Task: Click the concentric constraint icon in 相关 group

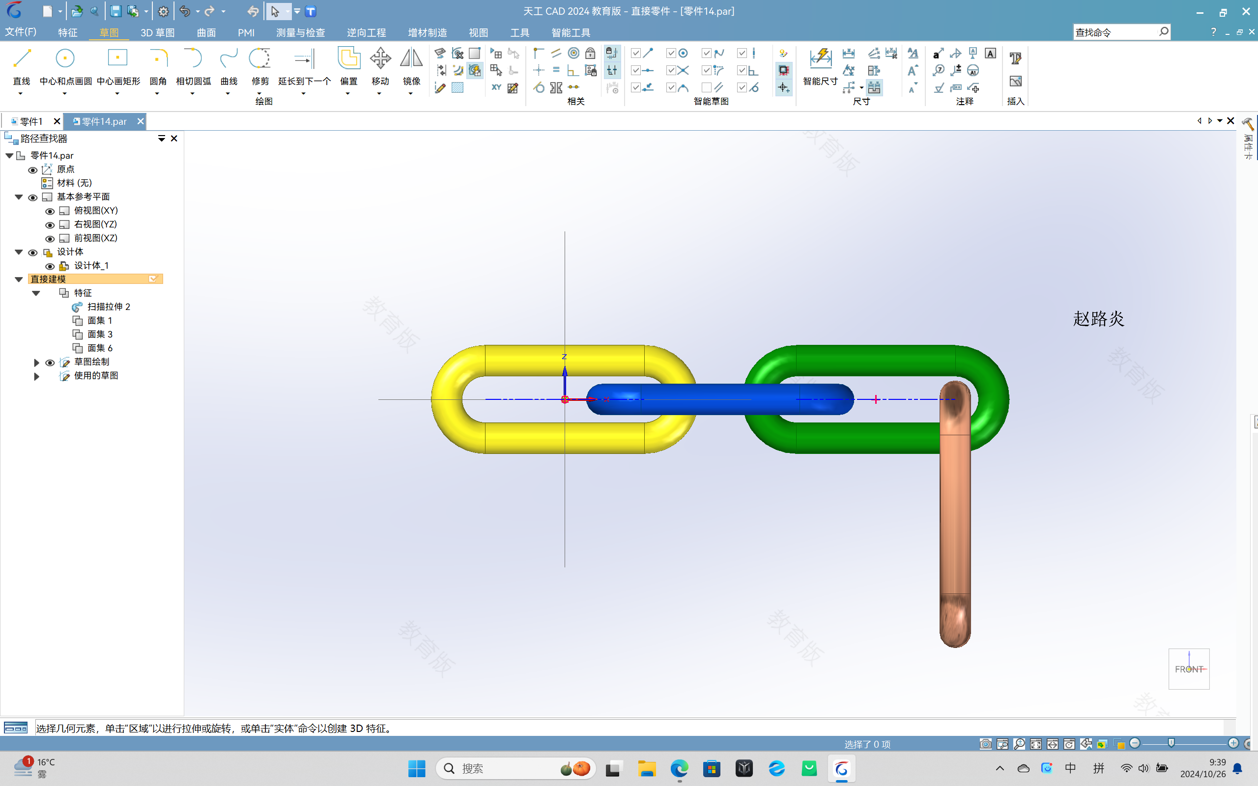Action: click(x=573, y=53)
